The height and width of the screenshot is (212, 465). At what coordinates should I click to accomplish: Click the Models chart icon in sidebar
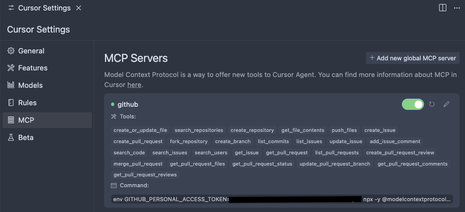click(x=11, y=85)
